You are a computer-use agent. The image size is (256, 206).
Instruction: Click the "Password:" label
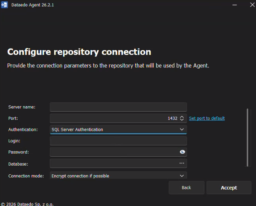tap(18, 152)
